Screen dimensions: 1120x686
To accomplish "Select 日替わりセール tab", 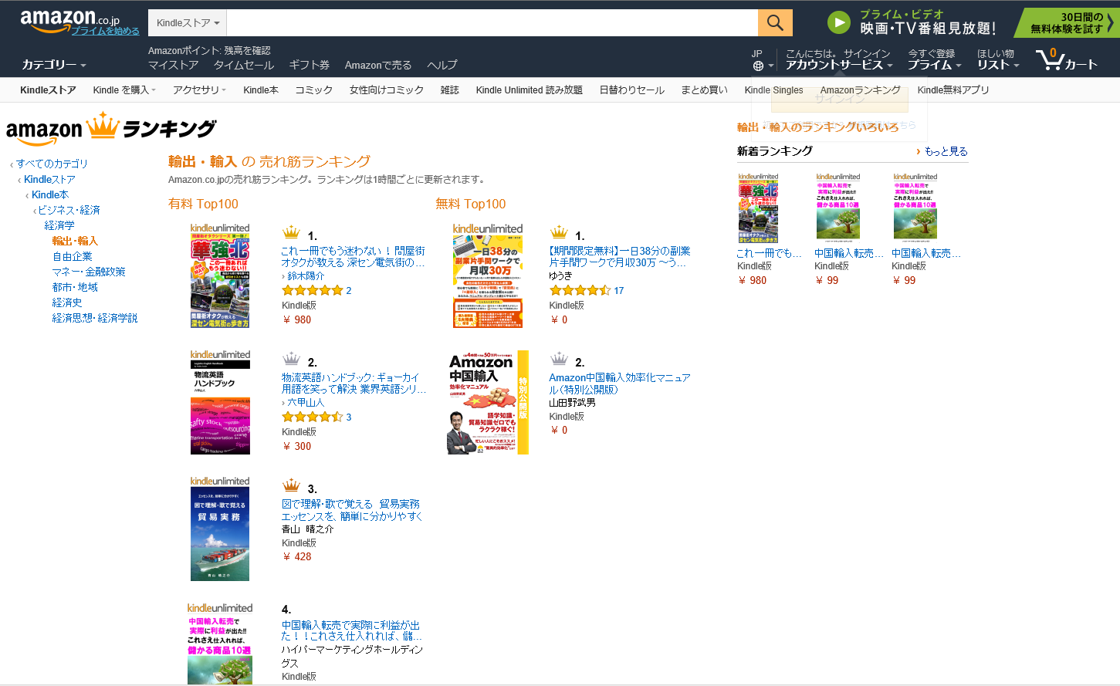I will tap(632, 90).
